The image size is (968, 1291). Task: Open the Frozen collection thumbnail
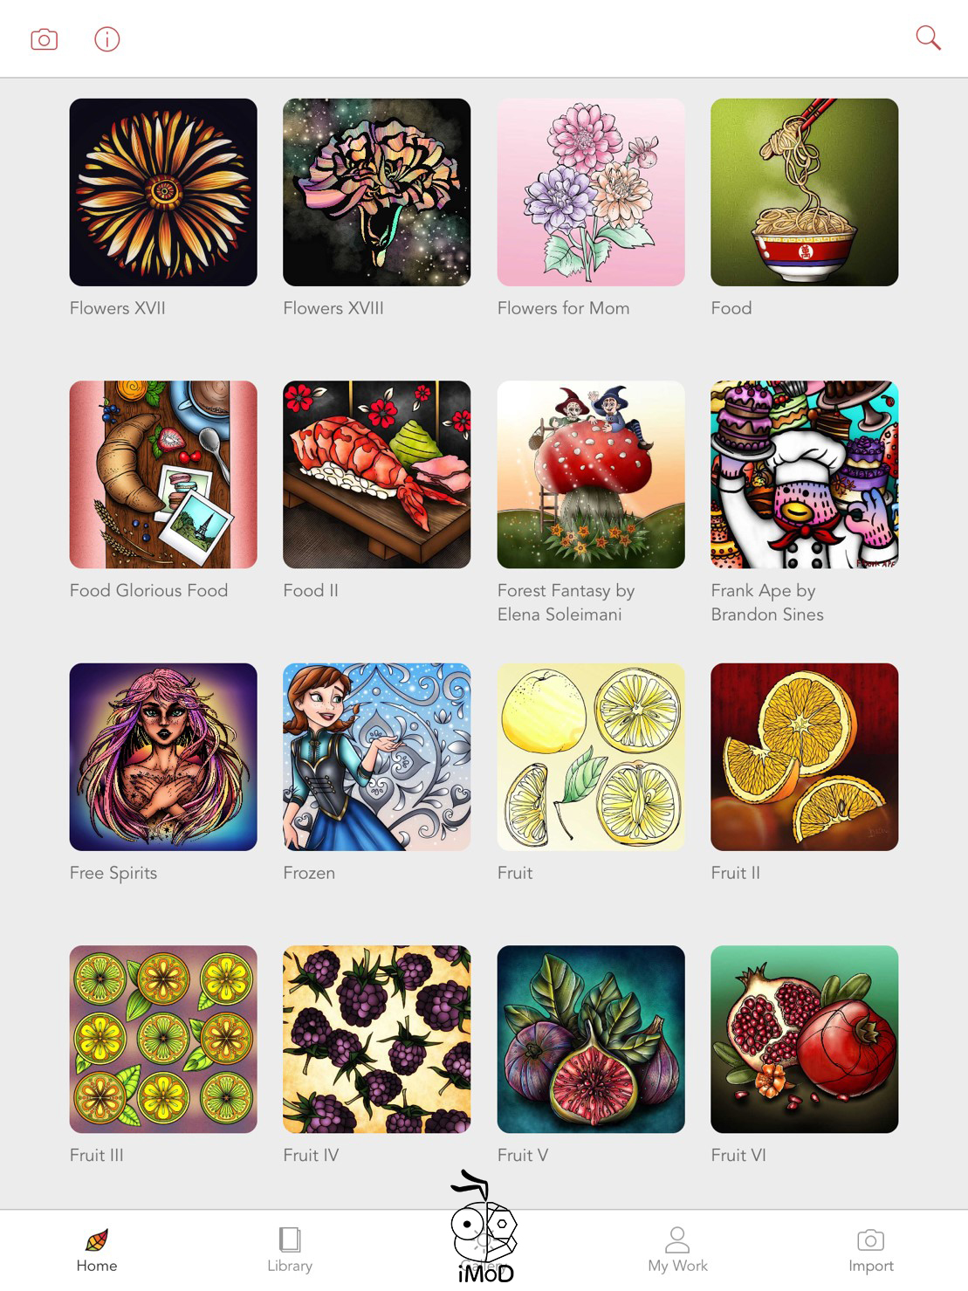[377, 757]
